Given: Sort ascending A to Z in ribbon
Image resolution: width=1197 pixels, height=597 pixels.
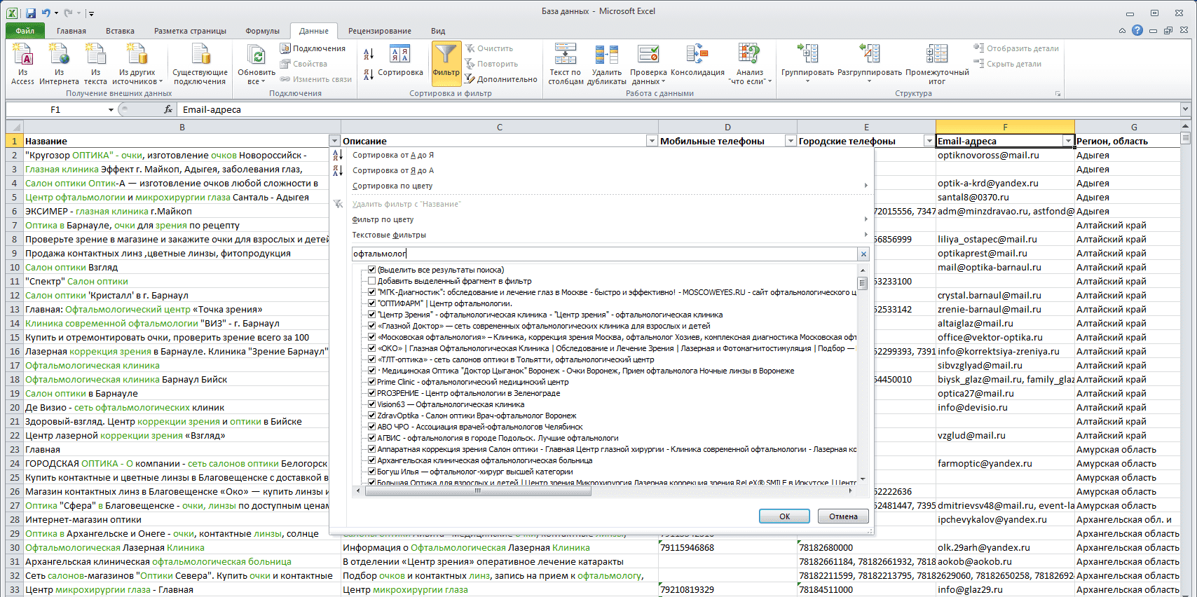Looking at the screenshot, I should click(x=369, y=54).
